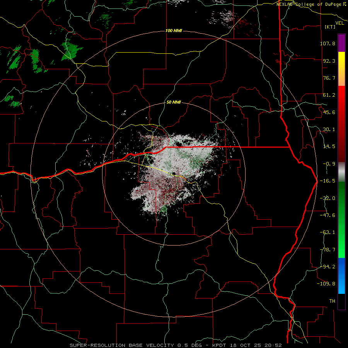Click the 30.1 scale value
This screenshot has width=348, height=348.
coord(329,130)
